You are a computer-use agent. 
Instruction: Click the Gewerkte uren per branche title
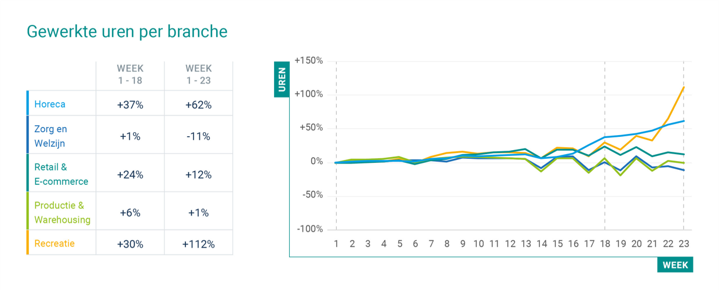(127, 31)
